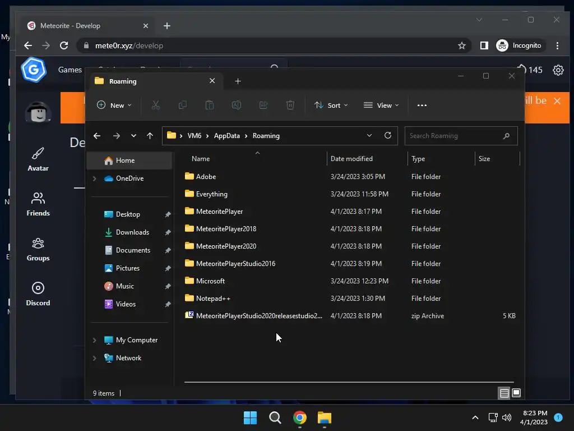Select Home in navigation pane
Viewport: 574px width, 431px height.
[x=129, y=161]
